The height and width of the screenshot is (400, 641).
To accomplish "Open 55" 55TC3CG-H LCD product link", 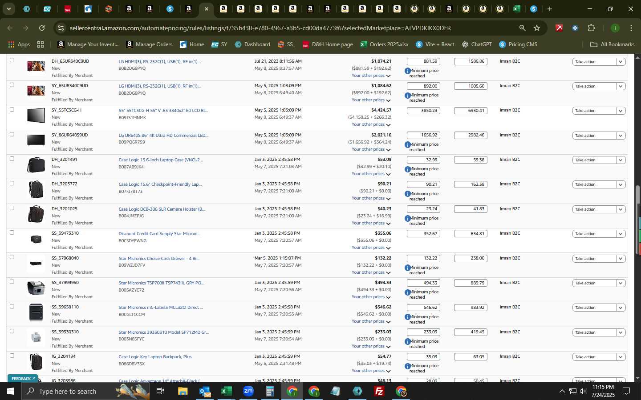I will 163,111.
